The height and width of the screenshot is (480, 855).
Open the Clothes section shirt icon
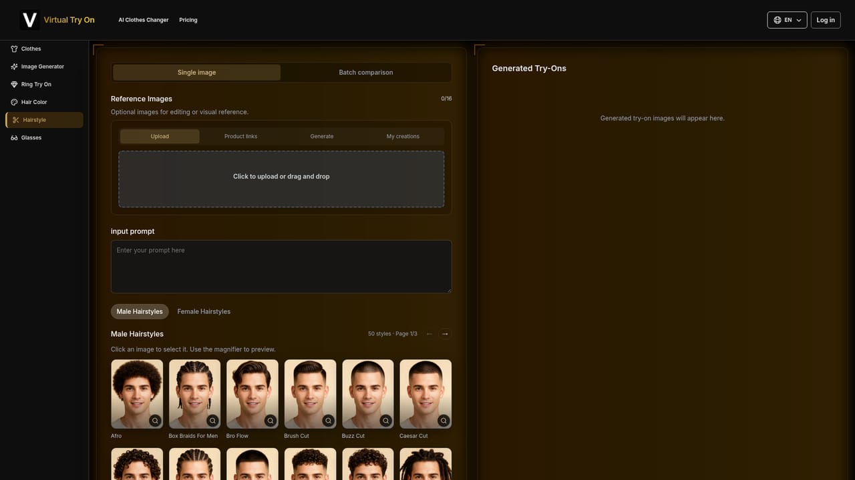(x=14, y=49)
